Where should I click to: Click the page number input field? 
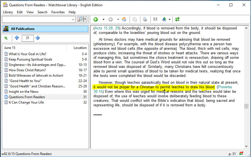(x=27, y=38)
